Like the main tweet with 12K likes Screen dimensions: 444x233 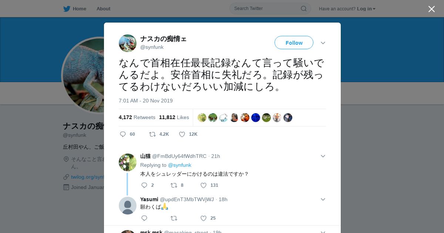pos(182,134)
